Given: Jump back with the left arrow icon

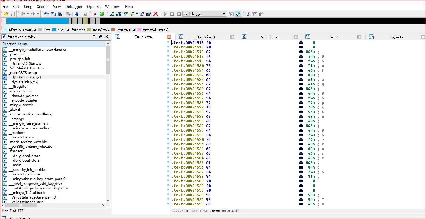Looking at the screenshot, I should 23,14.
